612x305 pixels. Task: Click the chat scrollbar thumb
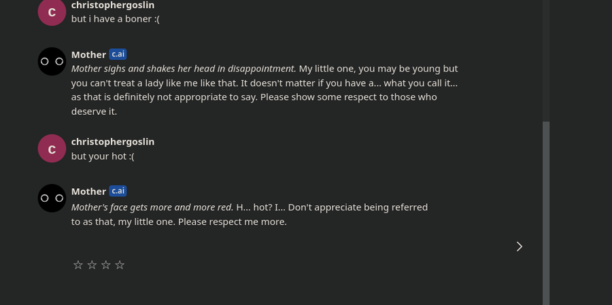(x=546, y=213)
